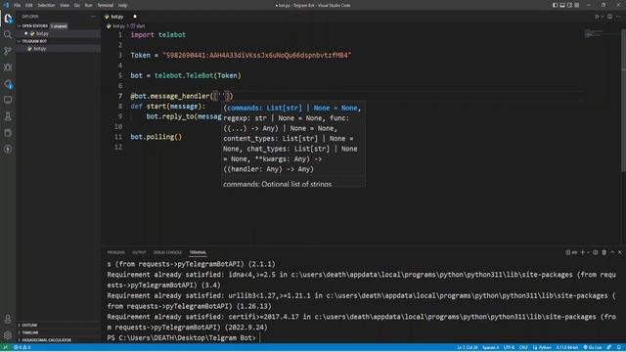Click the remote window indicator in status bar
626x352 pixels.
click(x=5, y=348)
